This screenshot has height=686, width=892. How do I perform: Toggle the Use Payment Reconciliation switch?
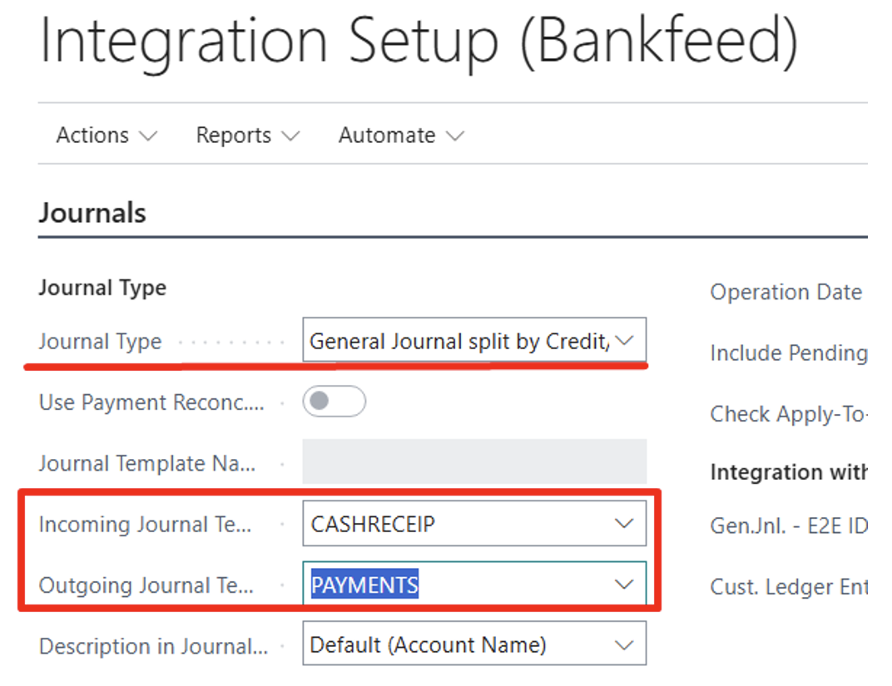[x=334, y=402]
